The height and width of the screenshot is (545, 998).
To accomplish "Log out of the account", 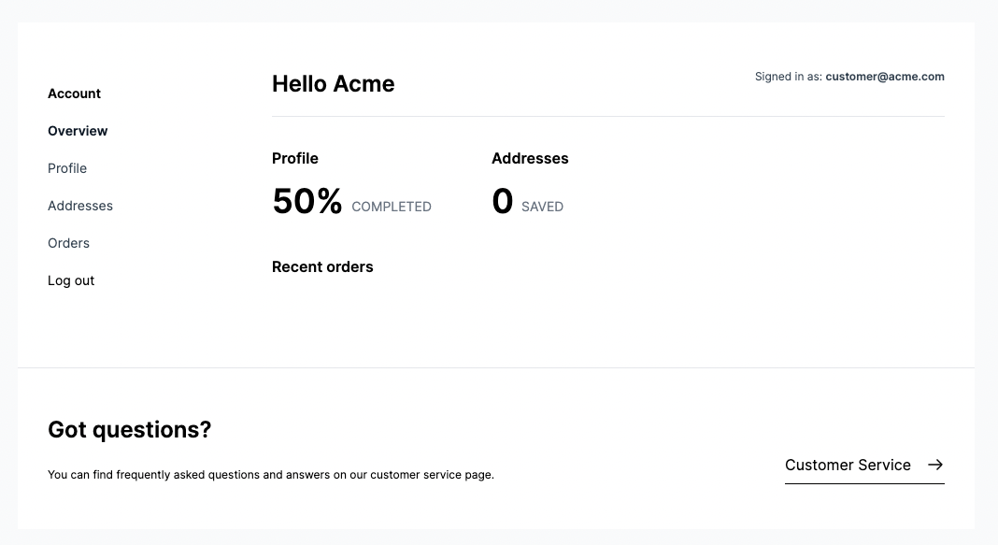I will [71, 280].
